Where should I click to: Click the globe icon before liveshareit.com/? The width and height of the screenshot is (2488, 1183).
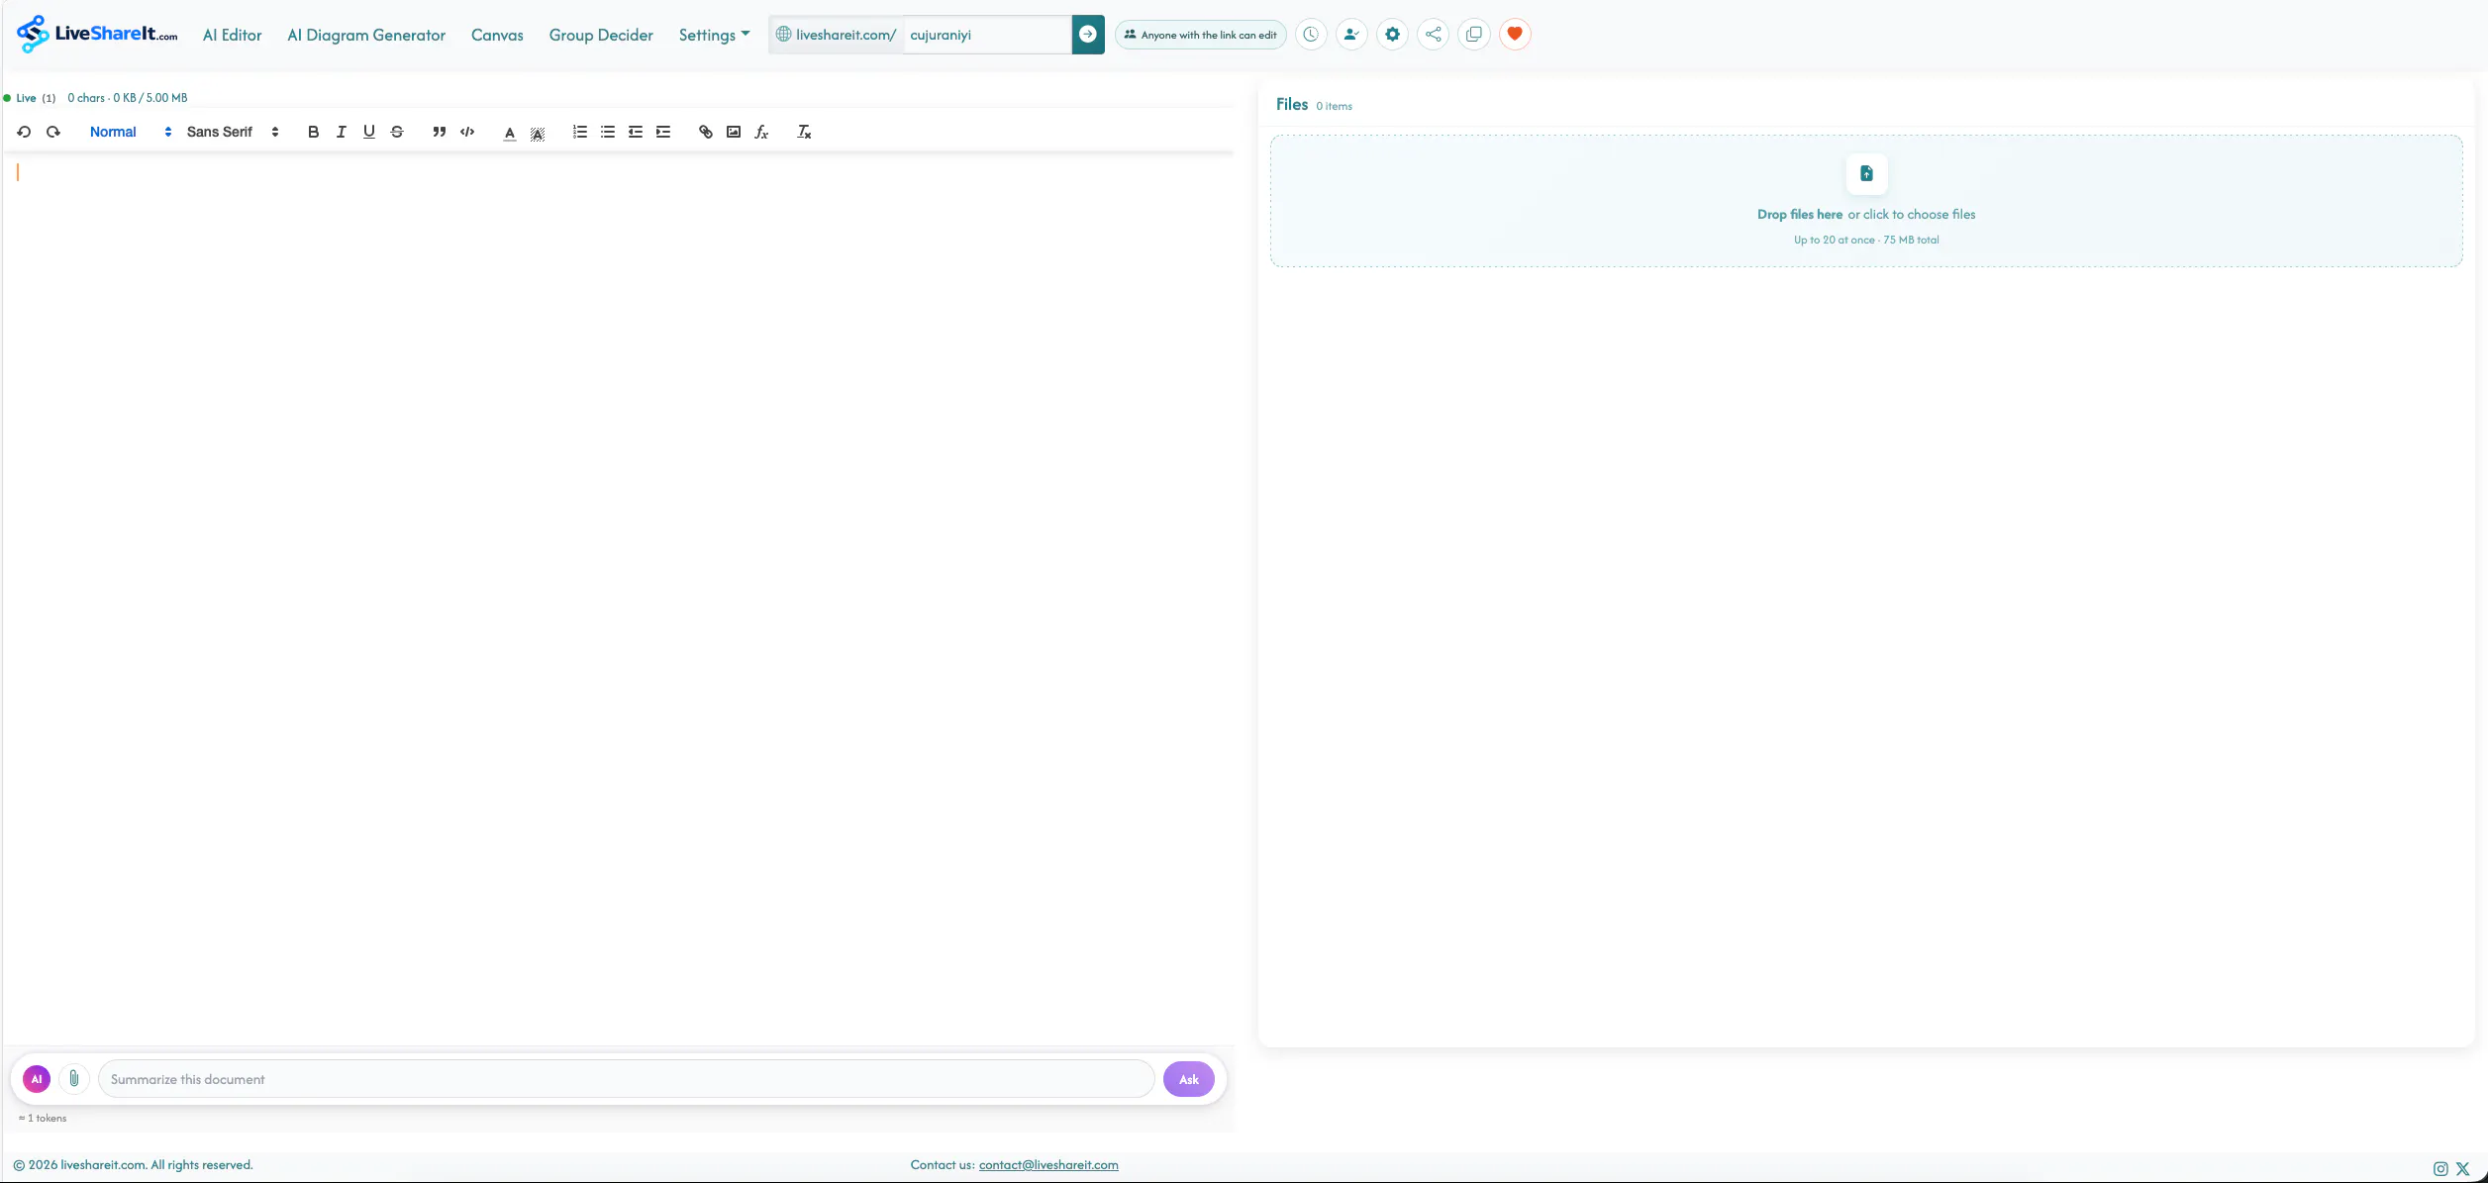point(783,35)
